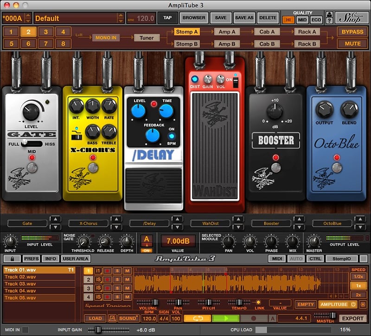Viewport: 371px width, 336px height.
Task: Select Track 03.wav in the track list
Action: (21, 284)
